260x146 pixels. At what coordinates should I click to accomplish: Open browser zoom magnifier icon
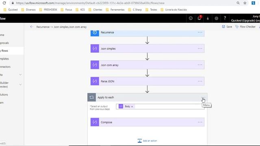point(238,3)
